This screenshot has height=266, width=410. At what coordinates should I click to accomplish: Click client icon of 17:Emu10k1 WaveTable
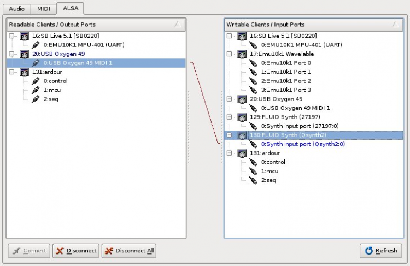pos(242,54)
